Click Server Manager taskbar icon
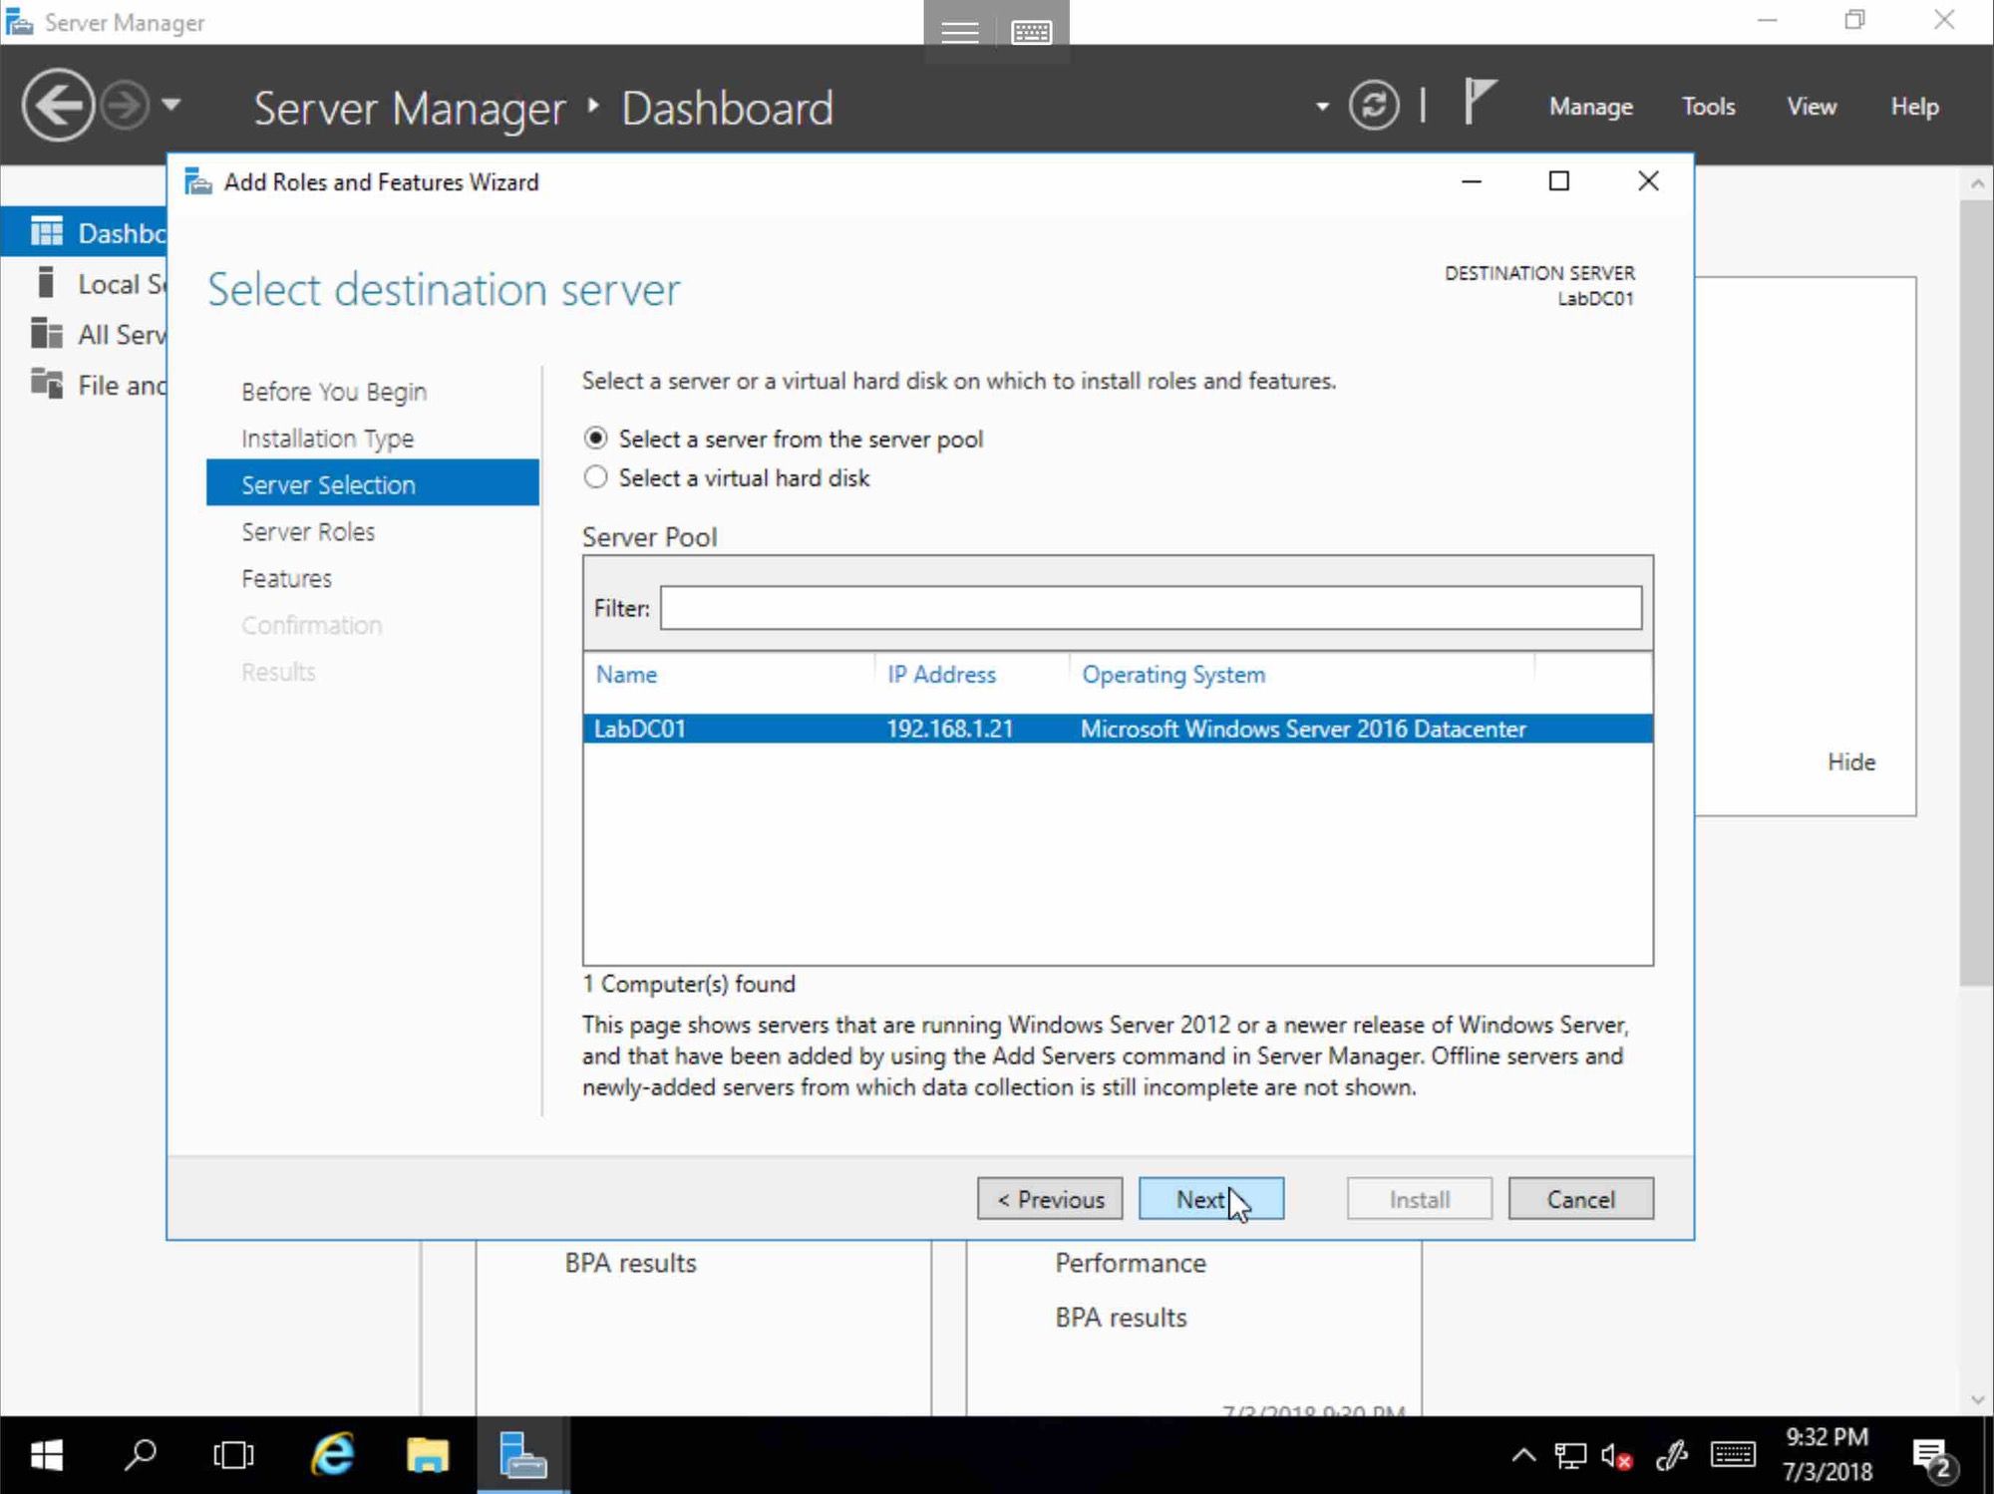The height and width of the screenshot is (1494, 1994). (x=522, y=1455)
